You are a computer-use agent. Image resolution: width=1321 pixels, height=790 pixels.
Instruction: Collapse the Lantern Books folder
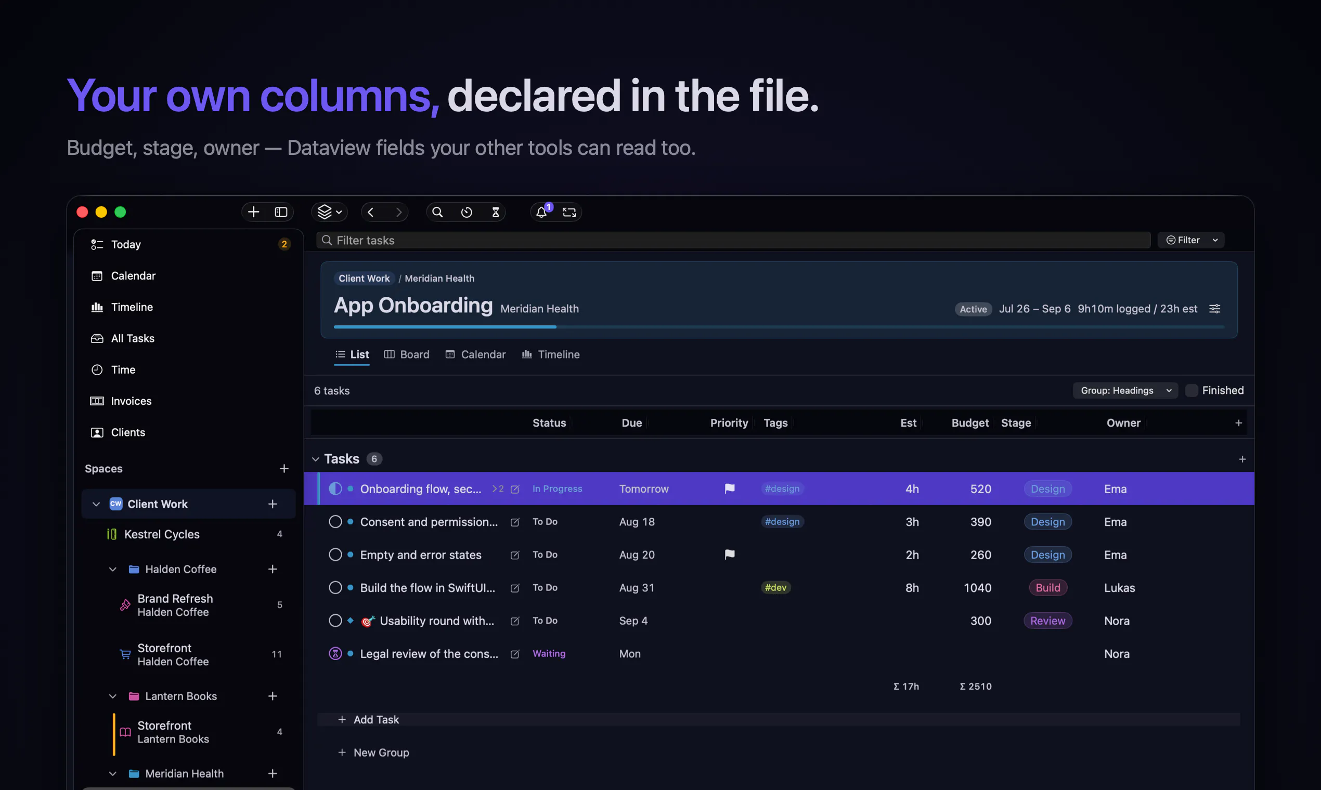113,696
